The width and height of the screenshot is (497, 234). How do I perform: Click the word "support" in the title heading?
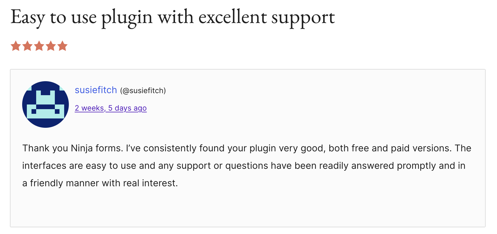(303, 17)
